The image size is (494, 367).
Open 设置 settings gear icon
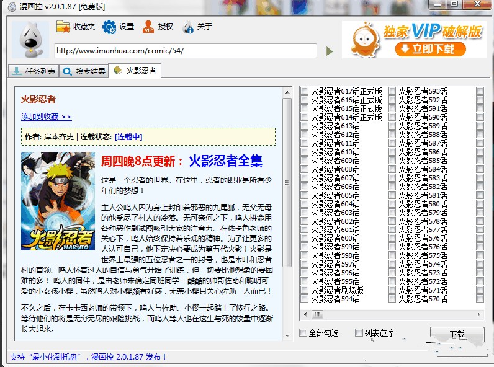(109, 27)
